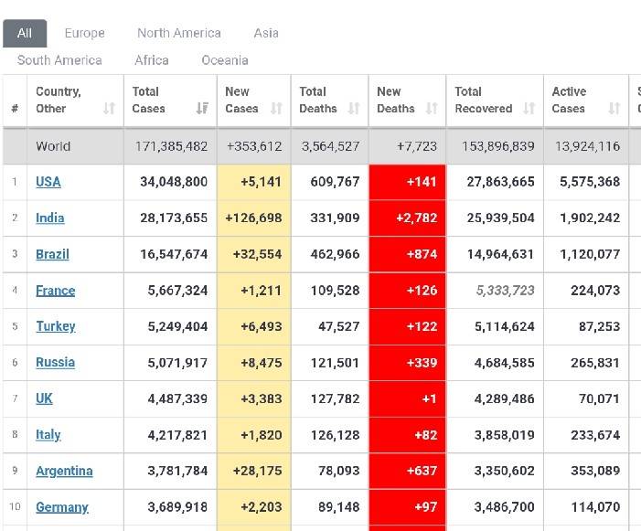Open India country details link
641x531 pixels.
(x=50, y=218)
